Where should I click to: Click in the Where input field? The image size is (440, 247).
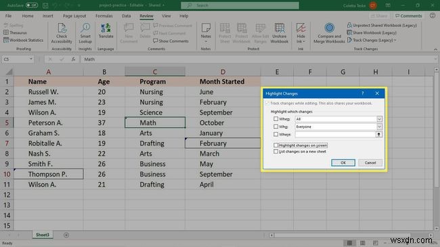click(335, 135)
